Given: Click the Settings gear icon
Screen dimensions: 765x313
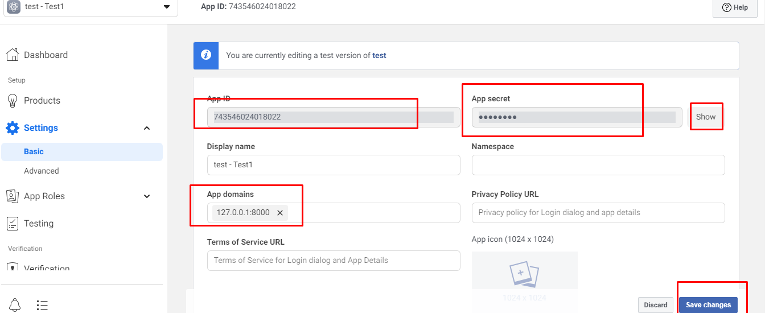Looking at the screenshot, I should pyautogui.click(x=13, y=128).
